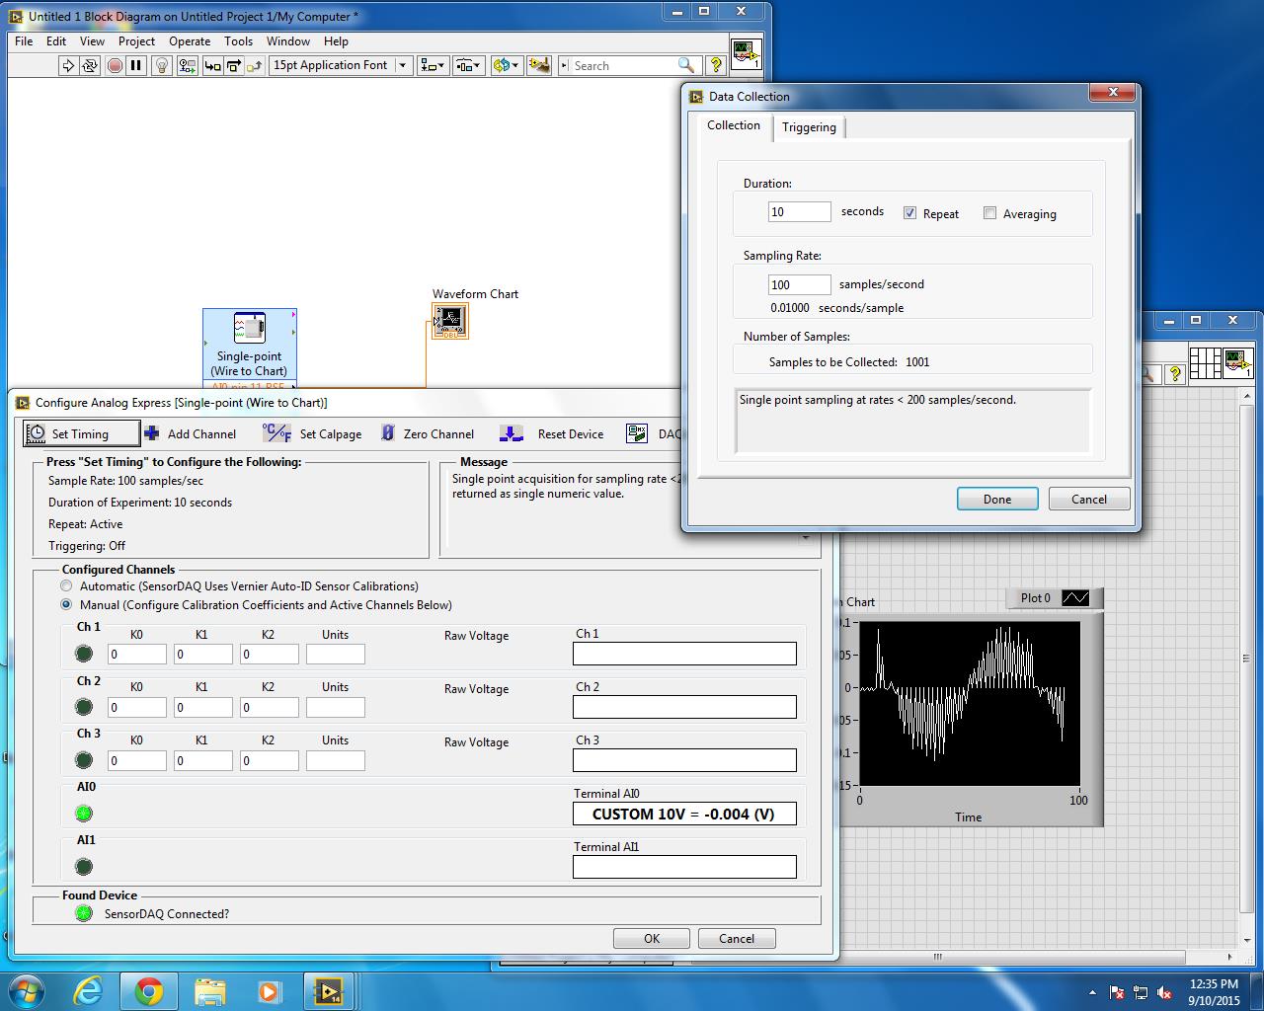Click Cancel in Configure Analog Express

coord(737,938)
